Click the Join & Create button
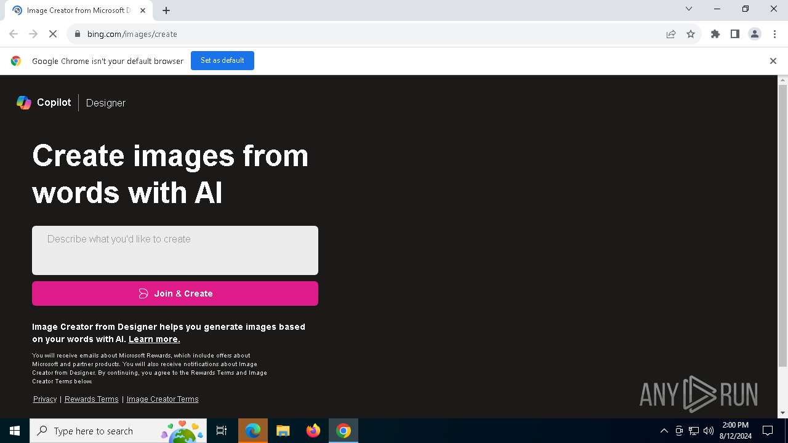This screenshot has height=443, width=788. click(x=175, y=293)
